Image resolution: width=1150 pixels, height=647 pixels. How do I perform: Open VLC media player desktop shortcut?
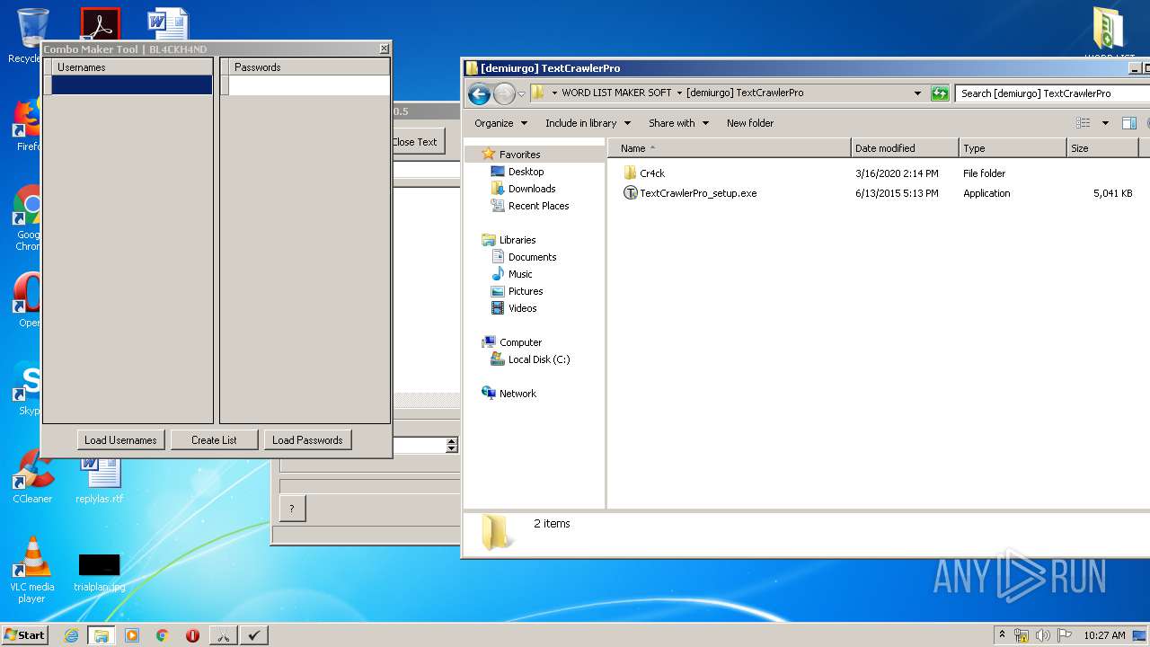point(32,569)
